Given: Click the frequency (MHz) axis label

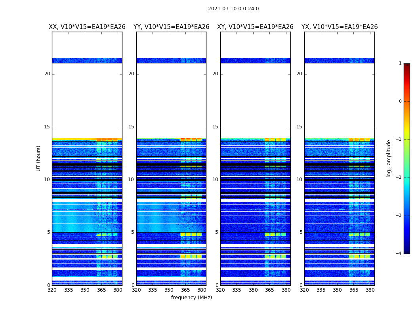Looking at the screenshot, I should (191, 298).
